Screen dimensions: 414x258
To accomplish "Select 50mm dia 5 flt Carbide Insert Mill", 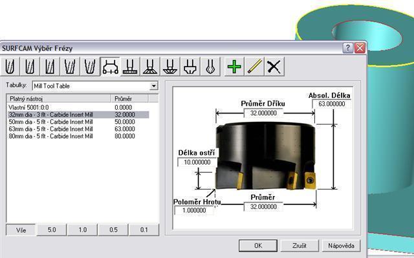I will pos(78,122).
